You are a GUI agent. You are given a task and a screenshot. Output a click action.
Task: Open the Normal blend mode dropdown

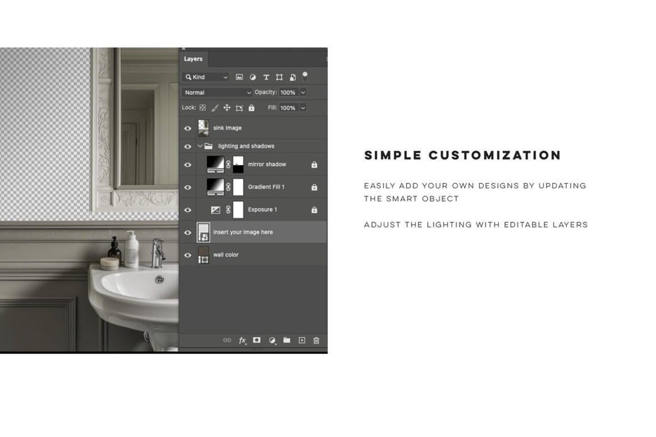[x=217, y=92]
